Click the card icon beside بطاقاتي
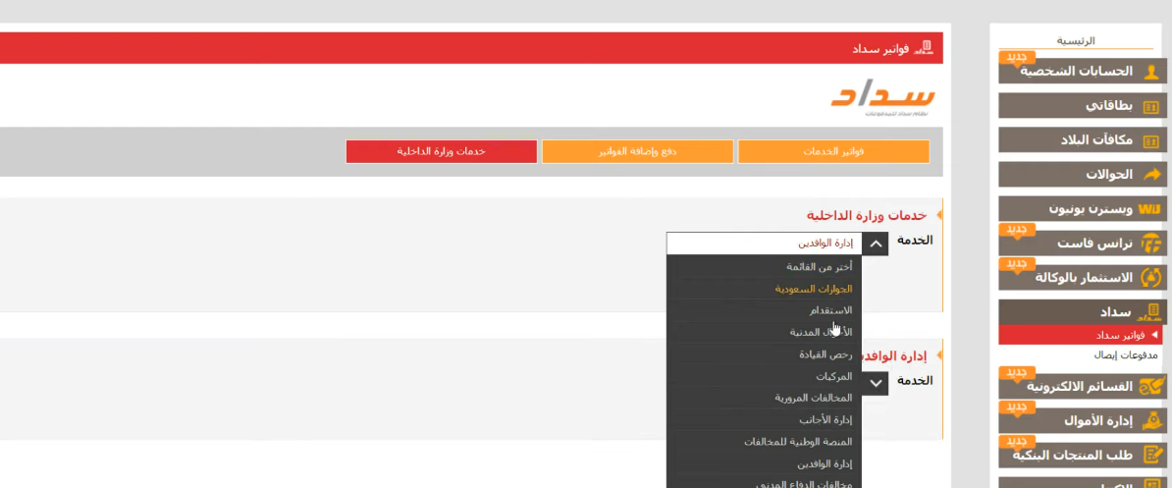The width and height of the screenshot is (1172, 488). (1151, 107)
